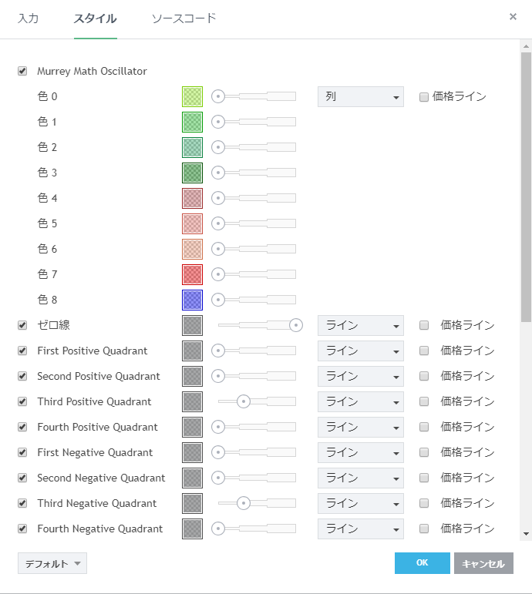Open the red swatch for 色 7
532x594 pixels.
click(x=192, y=274)
